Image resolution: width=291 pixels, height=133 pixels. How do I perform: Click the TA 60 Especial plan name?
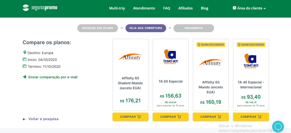(x=171, y=81)
